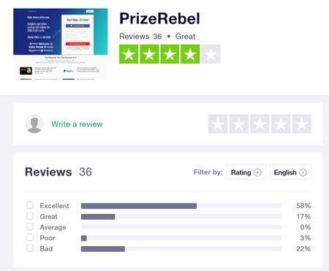This screenshot has height=271, width=329.
Task: Click the arrow icon on English filter
Action: (x=303, y=172)
